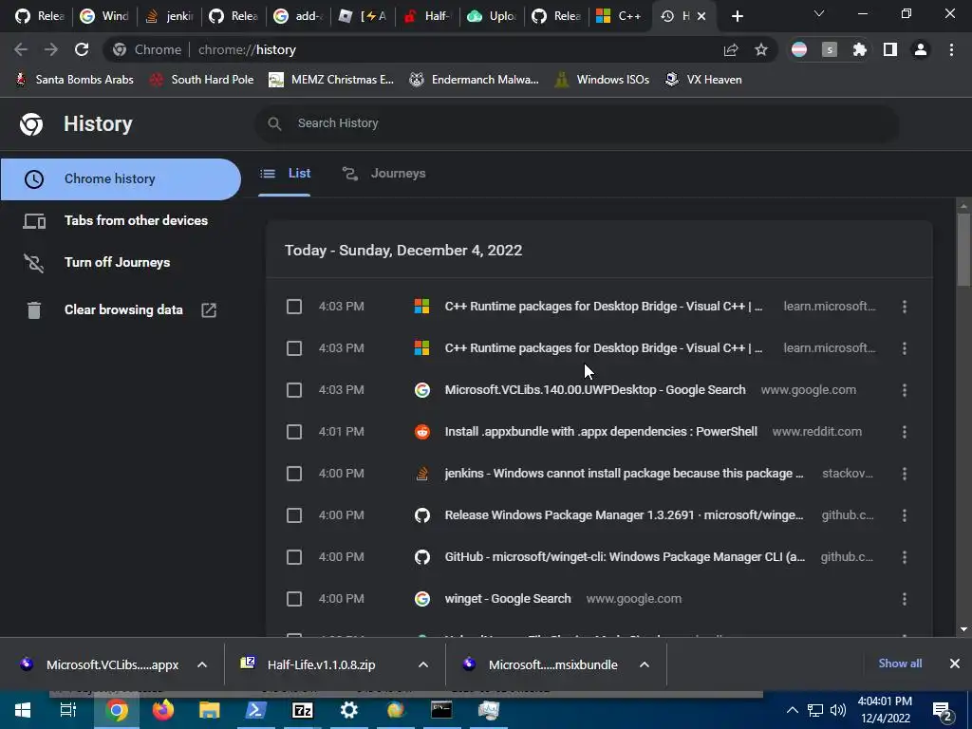The width and height of the screenshot is (972, 729).
Task: Select Chrome history in sidebar
Action: 121,179
